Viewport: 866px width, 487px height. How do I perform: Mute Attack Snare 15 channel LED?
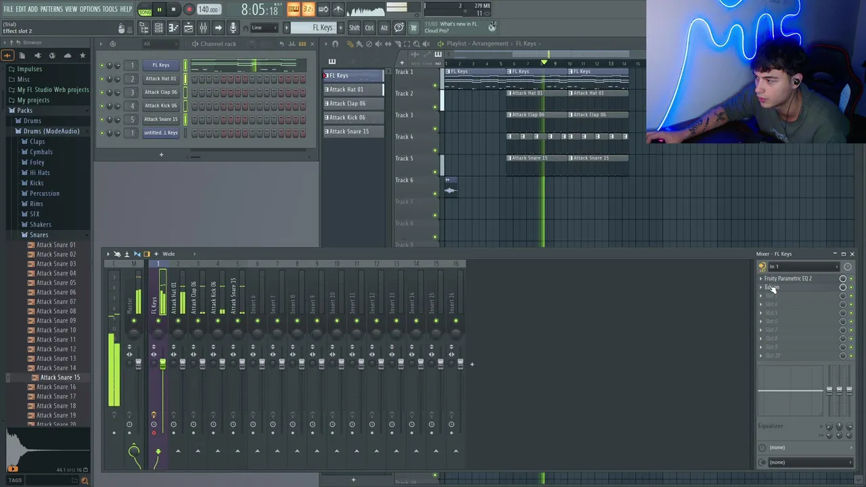coord(102,119)
